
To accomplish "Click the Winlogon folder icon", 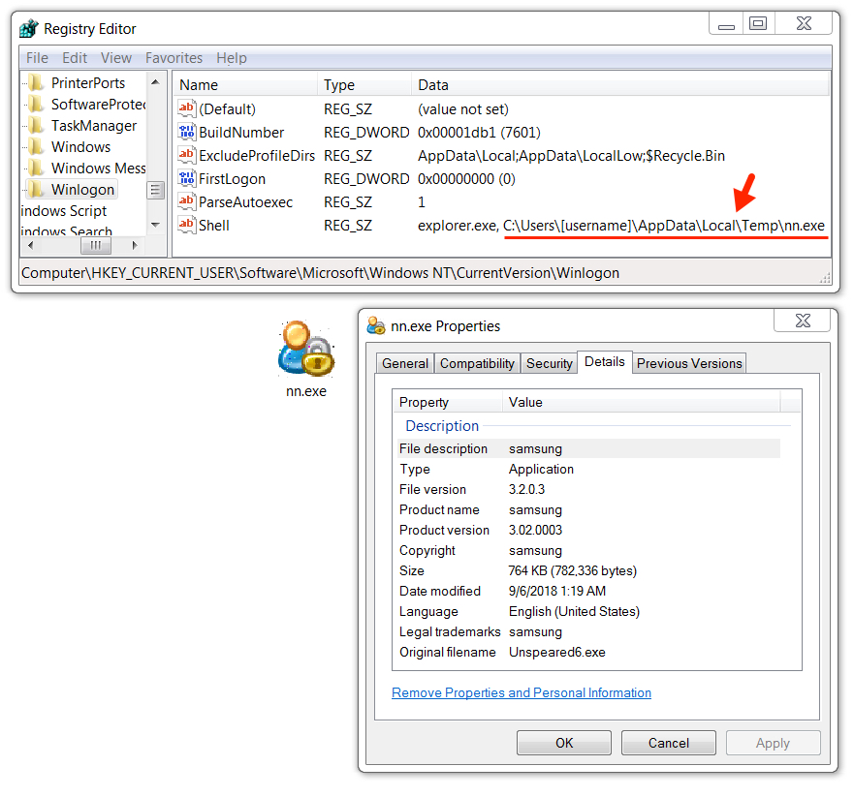I will click(x=37, y=189).
